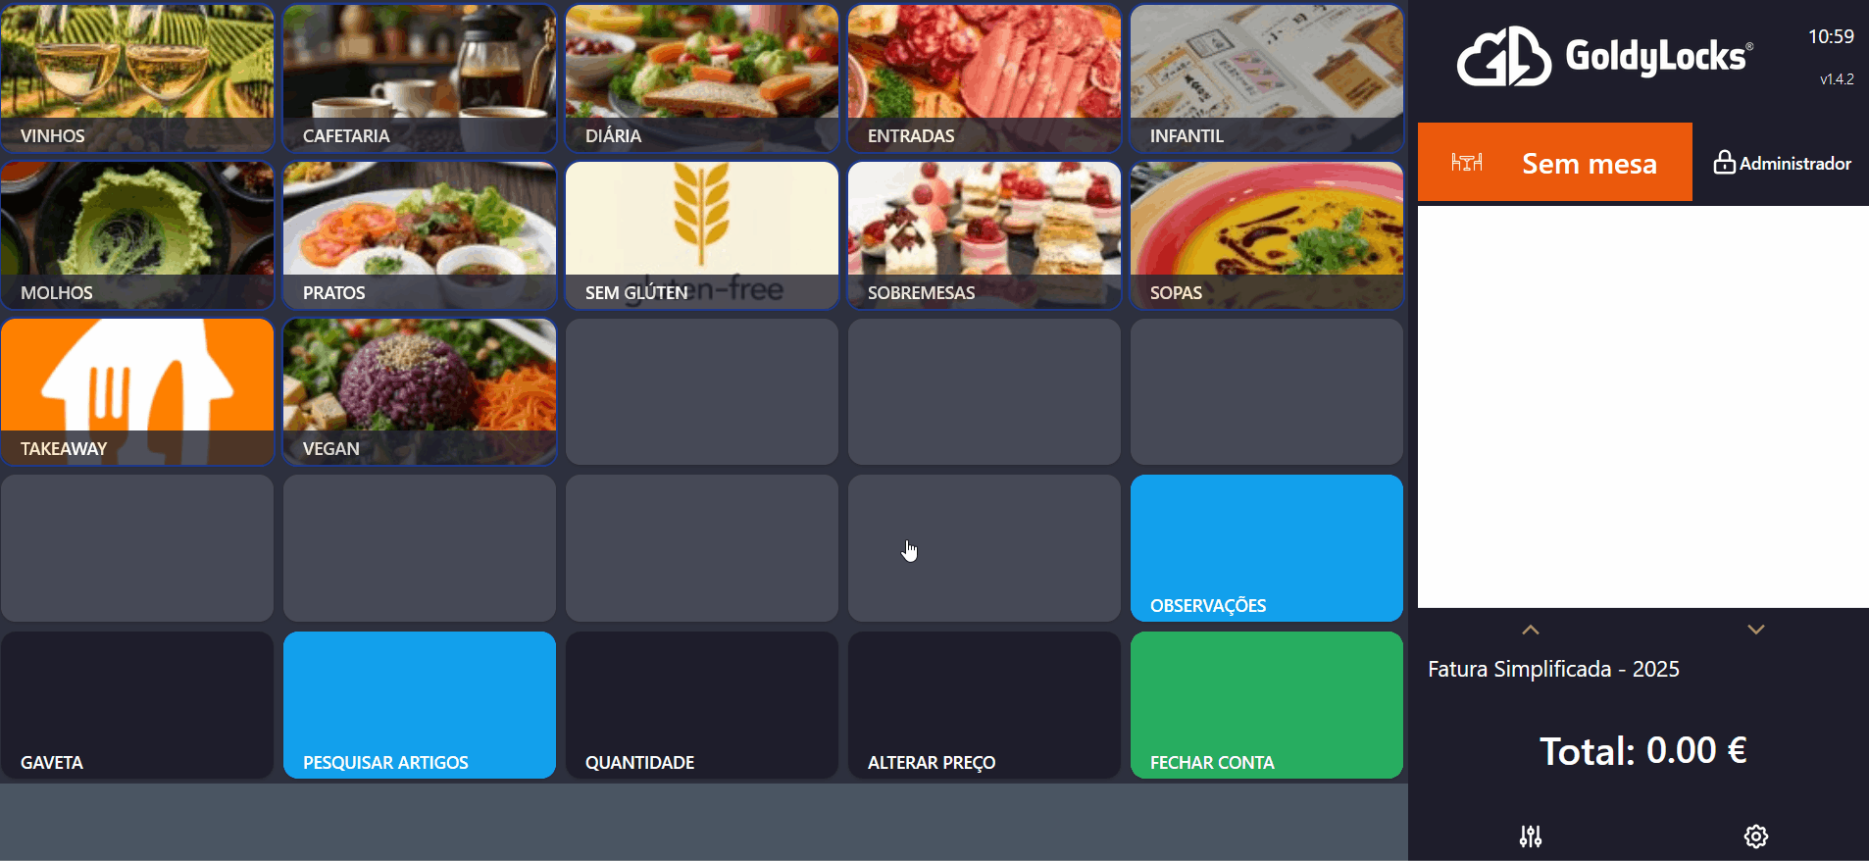Move order list down with chevron arrow

[1756, 630]
